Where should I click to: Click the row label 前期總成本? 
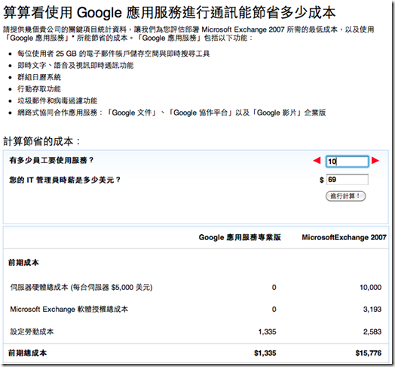(x=27, y=353)
